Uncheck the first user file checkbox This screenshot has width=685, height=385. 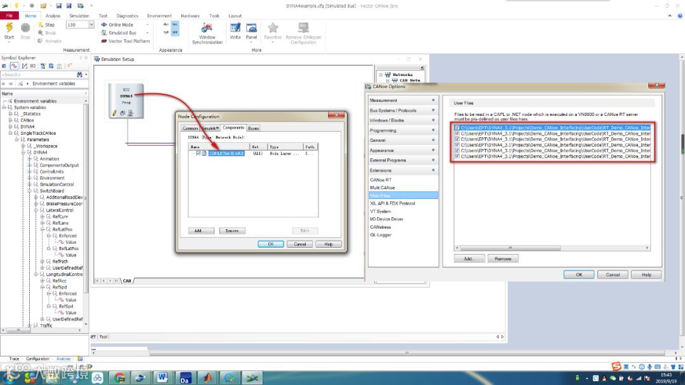tap(457, 128)
